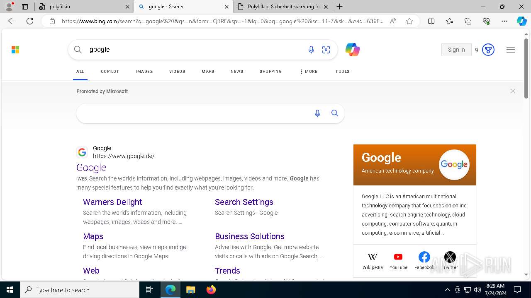Close the google - Search tab

[227, 7]
